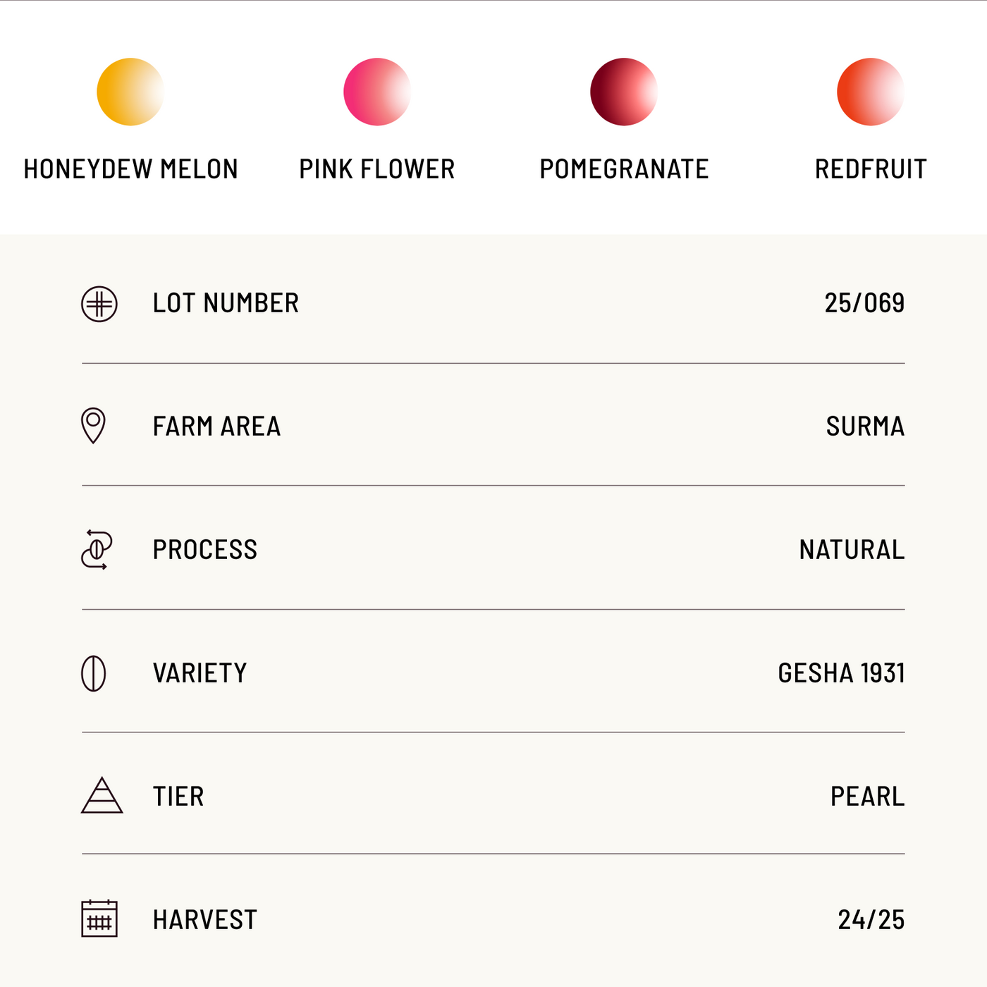Click the POMEGRANATE flavor label
This screenshot has height=987, width=987.
pos(624,169)
